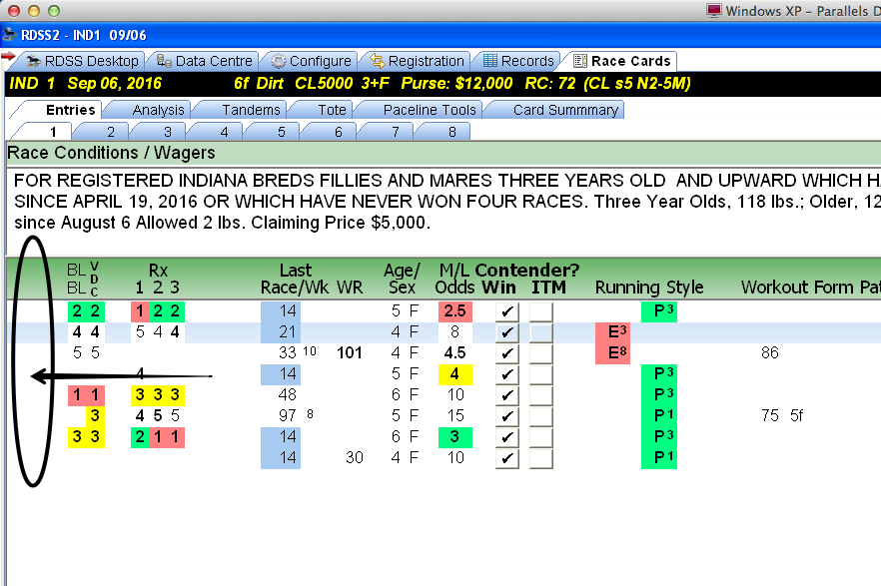Click the Running Style column header
The height and width of the screenshot is (586, 881).
[x=649, y=288]
